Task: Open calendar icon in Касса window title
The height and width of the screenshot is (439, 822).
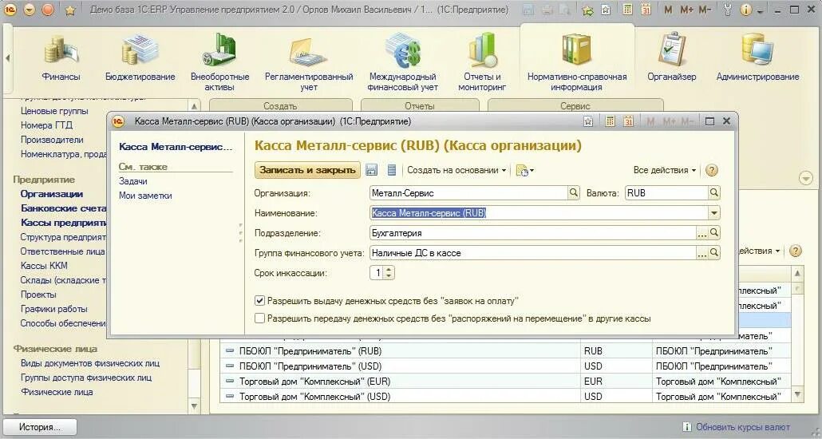Action: (x=629, y=121)
